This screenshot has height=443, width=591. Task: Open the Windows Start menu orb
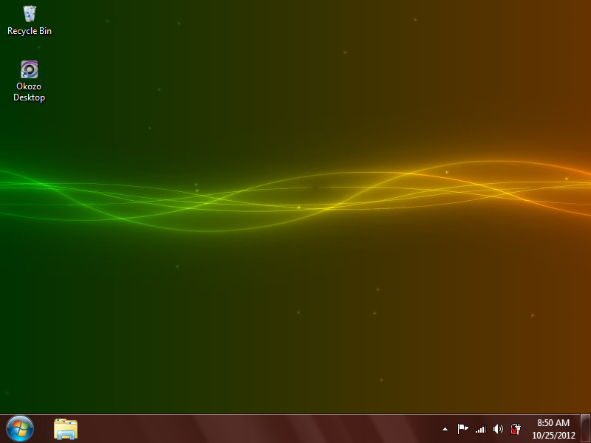tap(20, 429)
